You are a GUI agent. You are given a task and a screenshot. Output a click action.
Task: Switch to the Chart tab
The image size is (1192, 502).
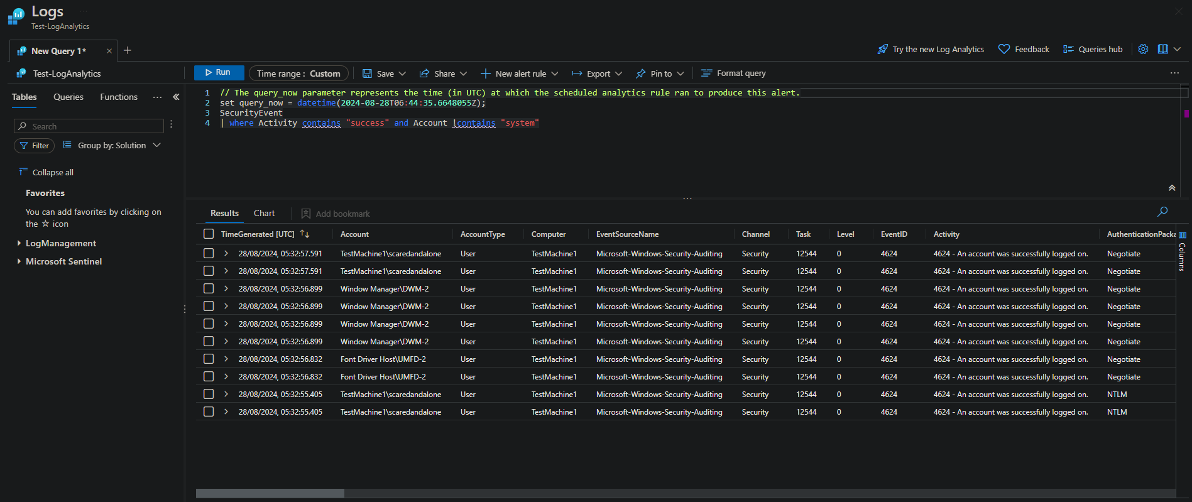pos(264,213)
